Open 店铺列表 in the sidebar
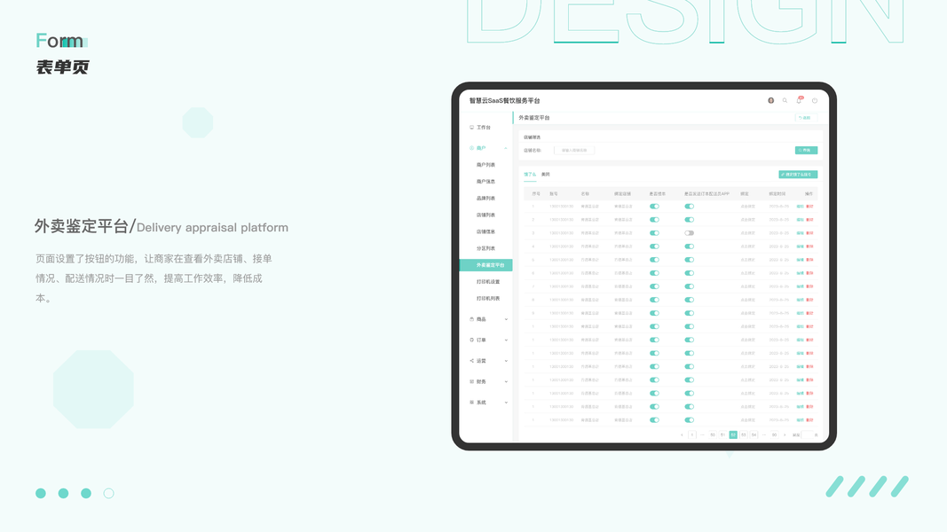Viewport: 947px width, 532px height. [485, 215]
